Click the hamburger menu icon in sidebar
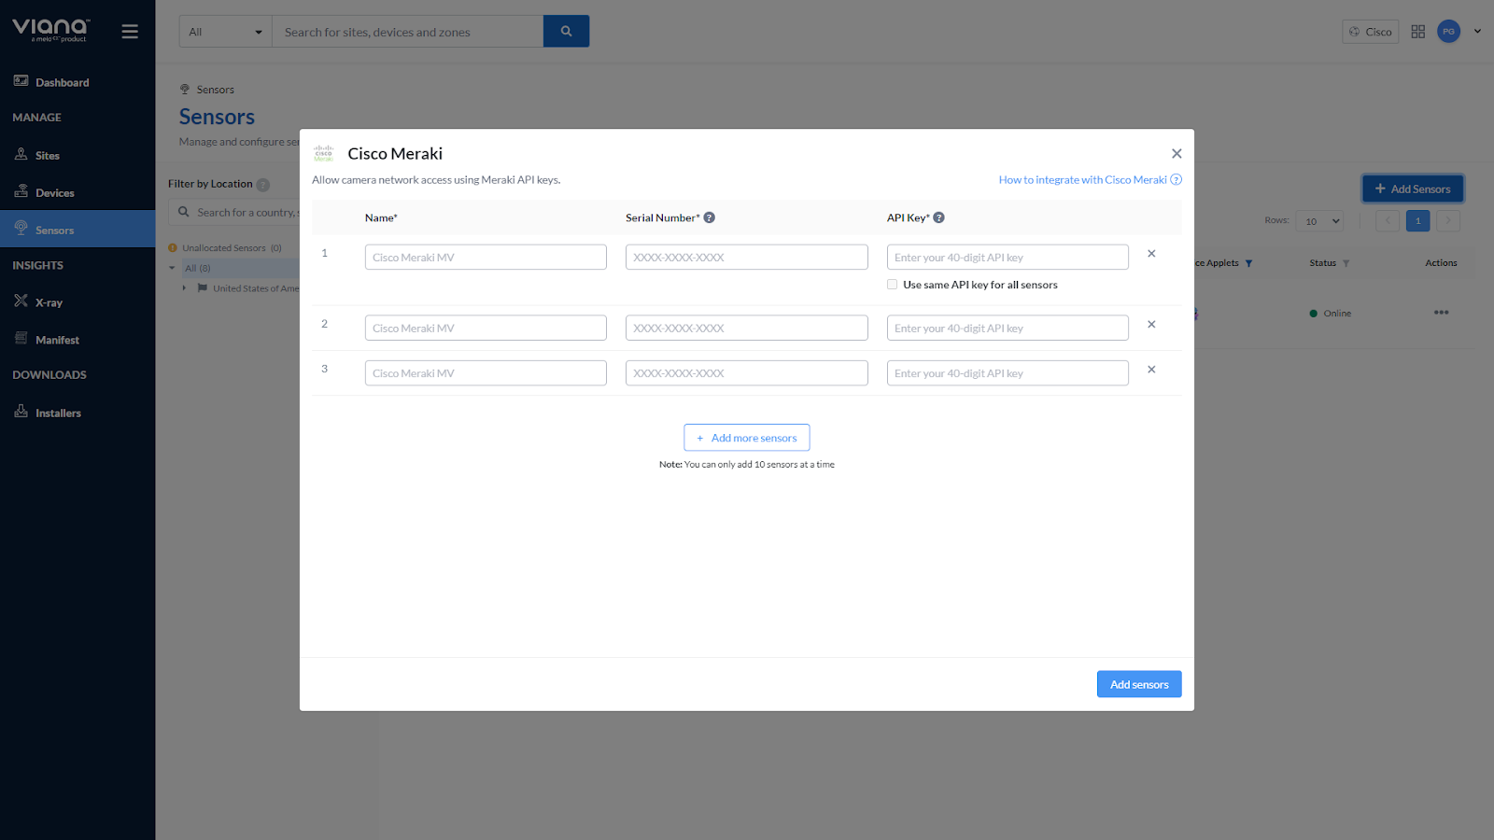Screen dimensions: 1494x840 coord(130,32)
